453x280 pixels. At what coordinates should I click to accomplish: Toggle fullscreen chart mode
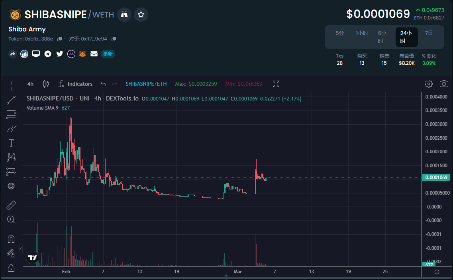pyautogui.click(x=276, y=84)
